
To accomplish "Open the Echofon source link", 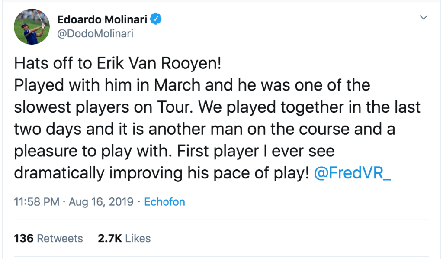I will click(164, 202).
